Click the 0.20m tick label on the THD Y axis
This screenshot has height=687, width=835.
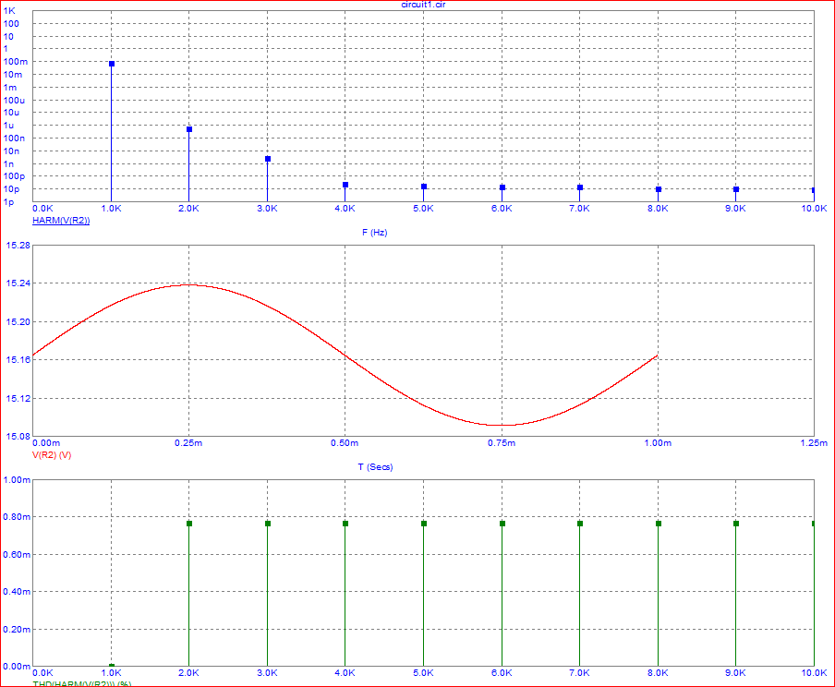(x=17, y=630)
